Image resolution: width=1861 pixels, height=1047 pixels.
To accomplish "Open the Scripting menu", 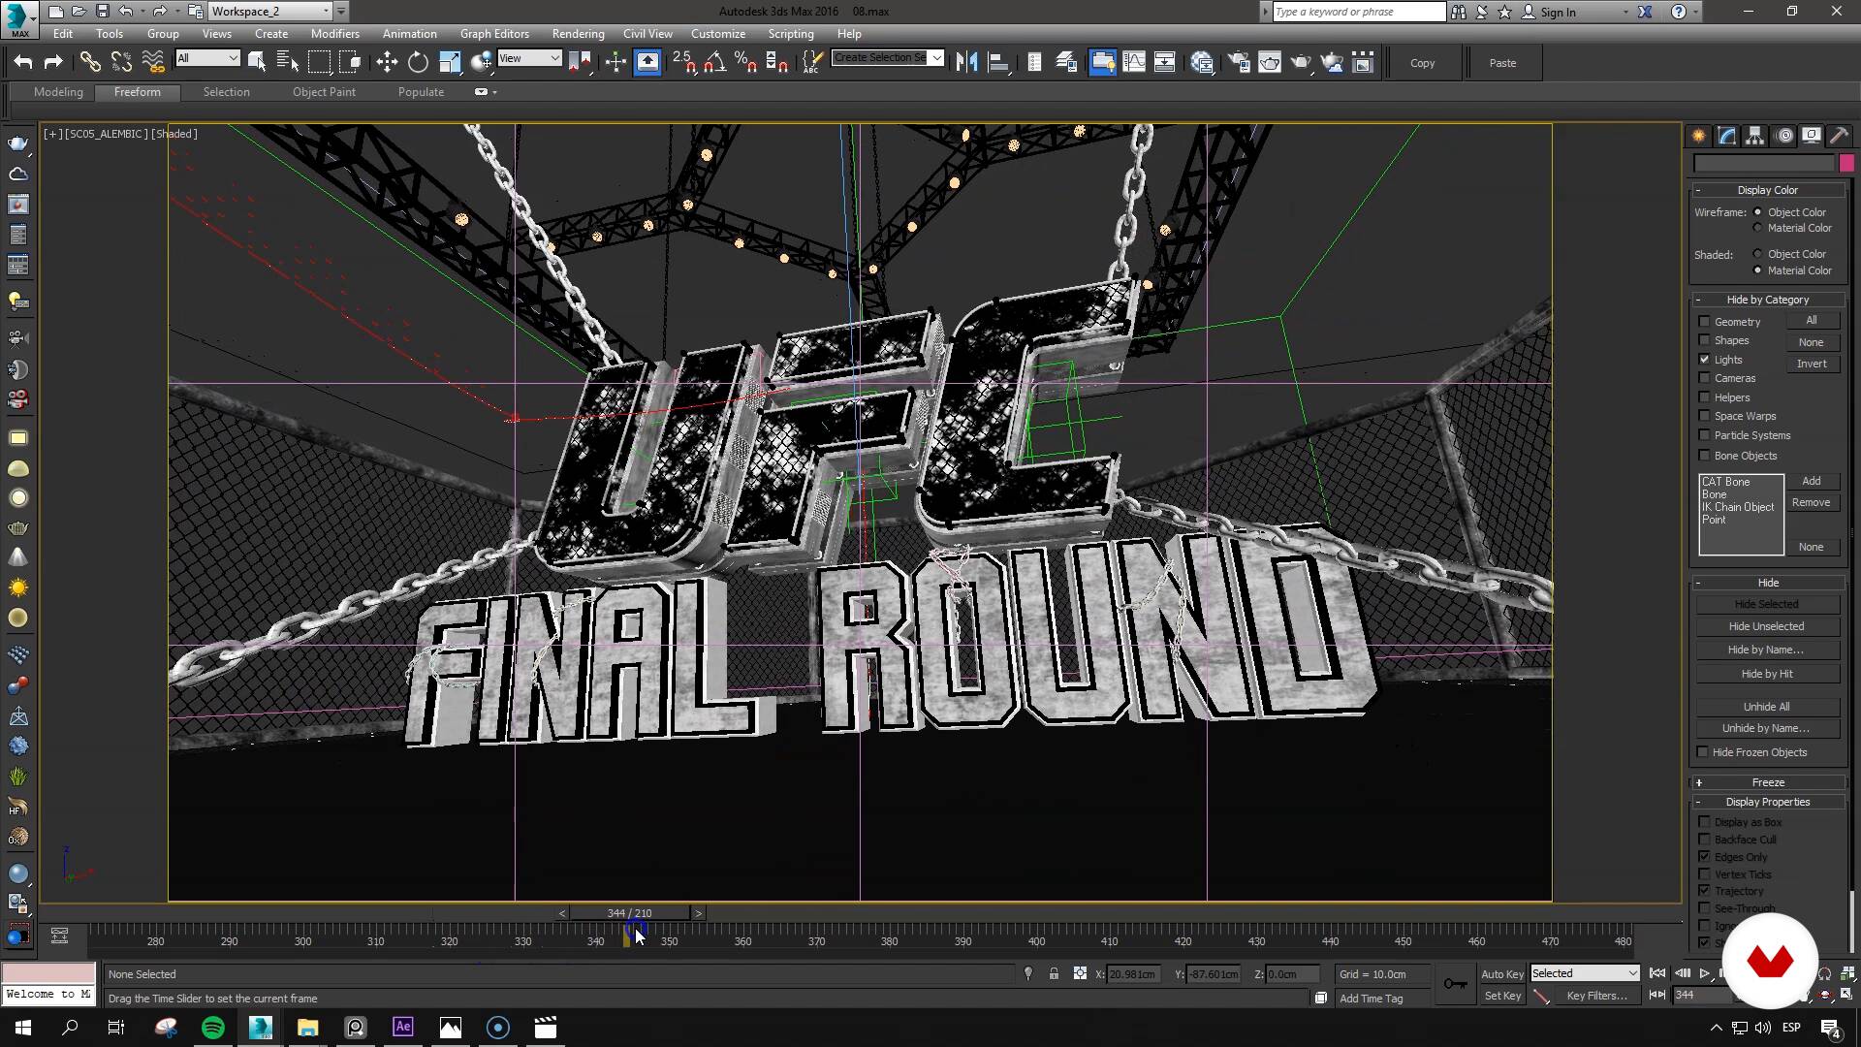I will click(791, 34).
